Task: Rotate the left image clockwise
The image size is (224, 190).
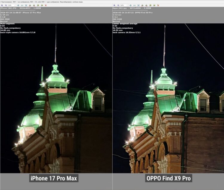Action: point(34,5)
